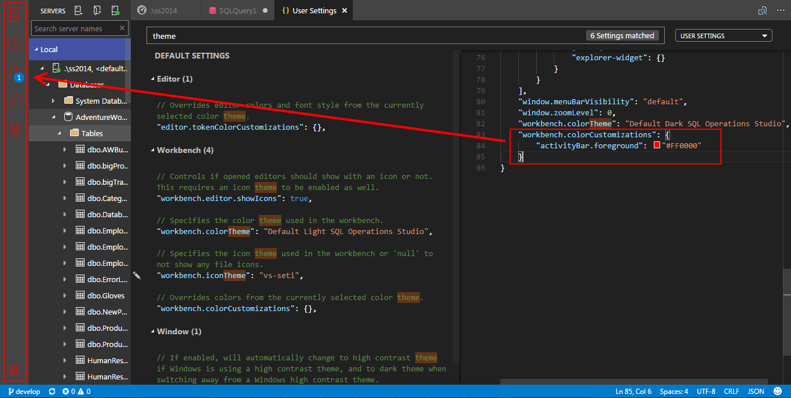The height and width of the screenshot is (398, 791).
Task: Click the red color swatch next to #FF0000
Action: click(657, 145)
